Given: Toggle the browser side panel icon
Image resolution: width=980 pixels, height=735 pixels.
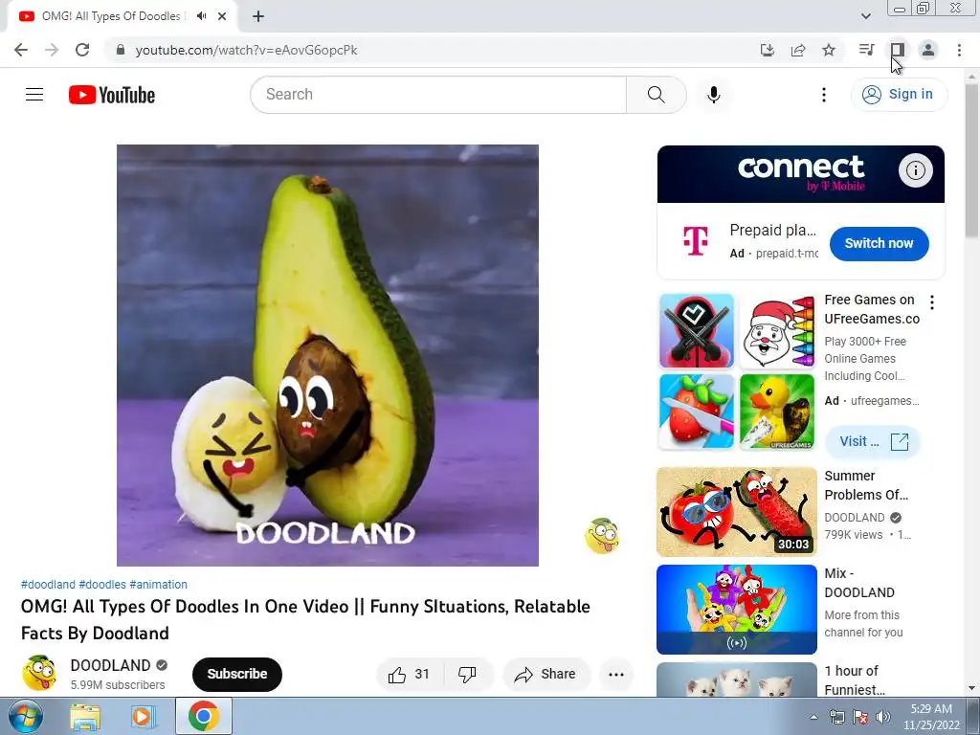Looking at the screenshot, I should click(x=898, y=50).
